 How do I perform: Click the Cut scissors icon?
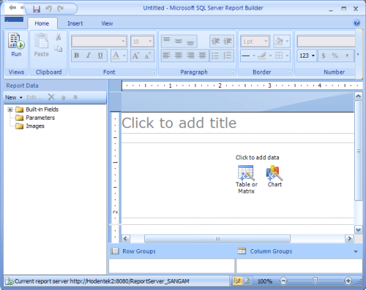click(x=58, y=37)
